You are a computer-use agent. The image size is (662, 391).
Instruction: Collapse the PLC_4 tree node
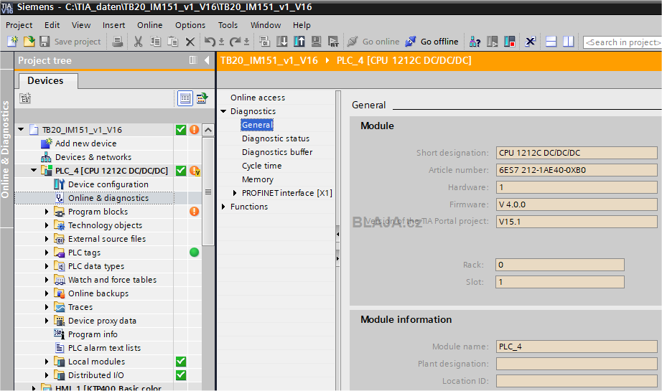click(x=34, y=171)
